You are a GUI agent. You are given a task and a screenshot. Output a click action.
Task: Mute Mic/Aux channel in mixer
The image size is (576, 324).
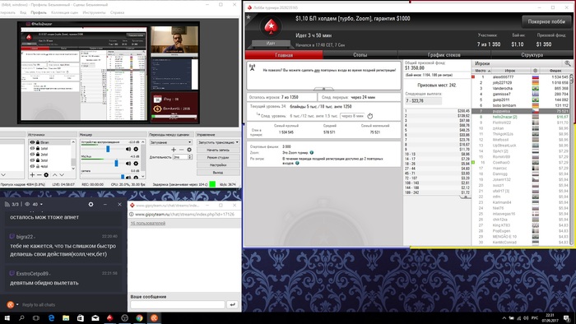click(x=128, y=164)
